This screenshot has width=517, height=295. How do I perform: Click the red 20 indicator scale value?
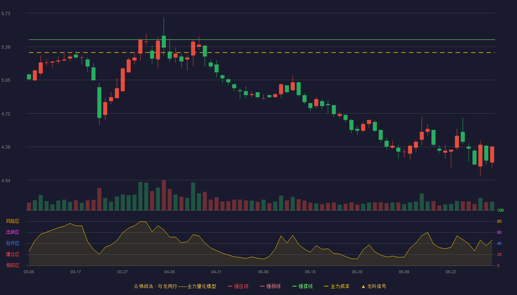[499, 254]
